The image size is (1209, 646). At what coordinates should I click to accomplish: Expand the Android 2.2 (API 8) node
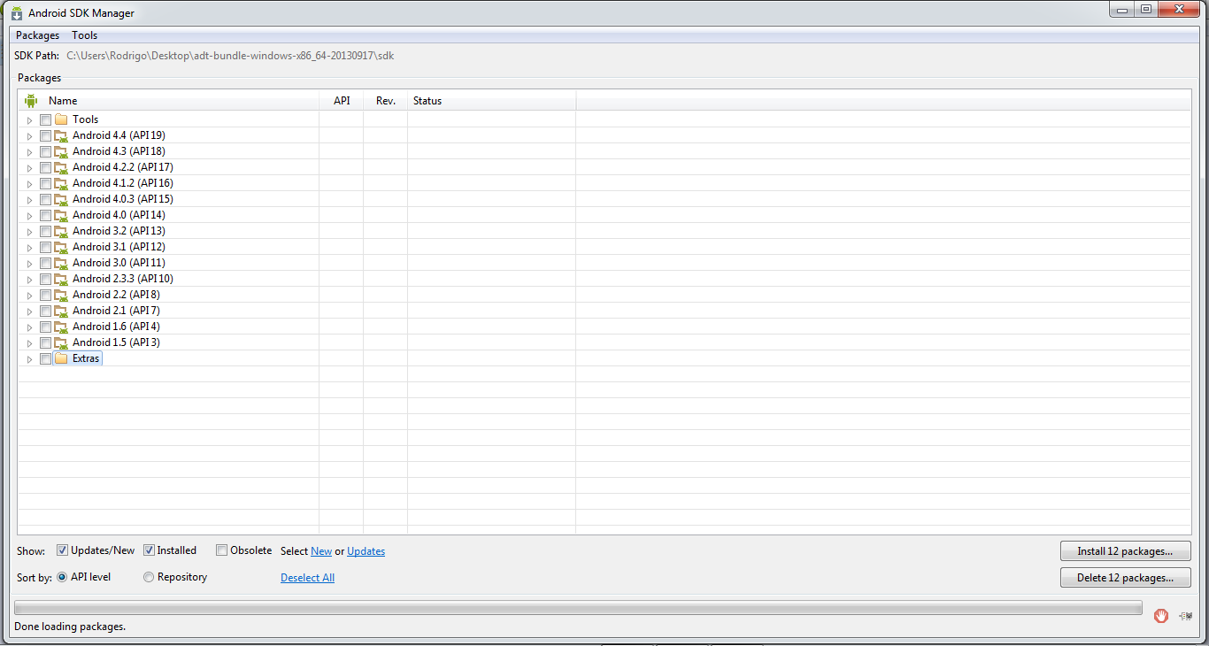click(x=29, y=296)
